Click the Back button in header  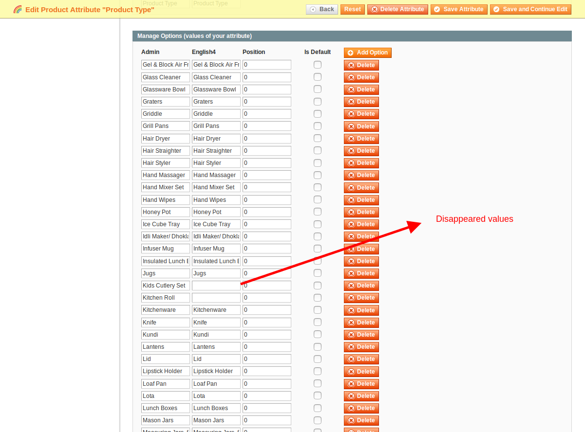tap(321, 9)
